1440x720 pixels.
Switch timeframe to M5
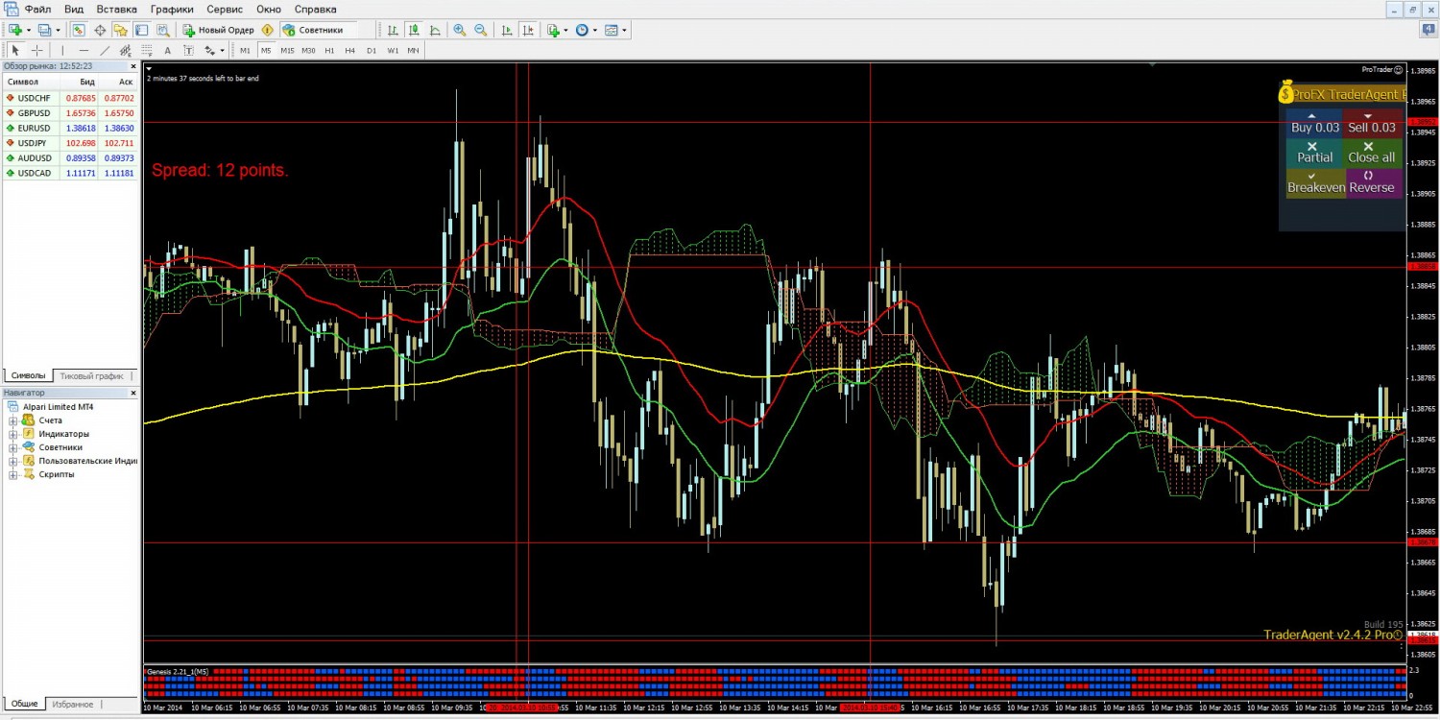click(266, 50)
